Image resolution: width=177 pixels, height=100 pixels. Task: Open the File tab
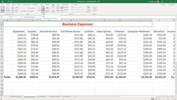(2, 4)
